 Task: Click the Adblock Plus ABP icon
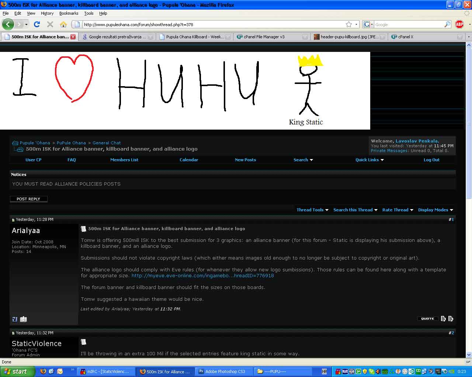pos(459,24)
